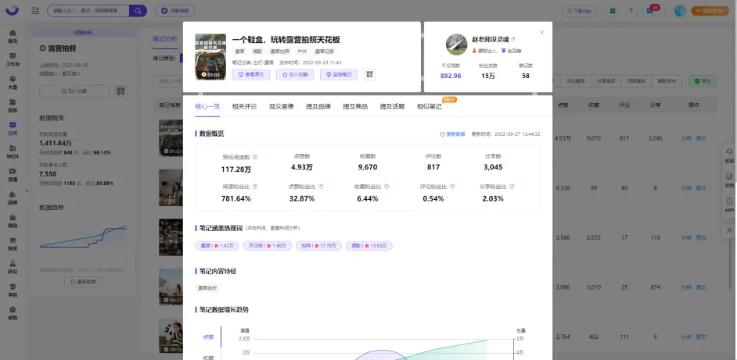Show info tooltip for 评论粉丝比
The image size is (737, 360).
tap(452, 187)
